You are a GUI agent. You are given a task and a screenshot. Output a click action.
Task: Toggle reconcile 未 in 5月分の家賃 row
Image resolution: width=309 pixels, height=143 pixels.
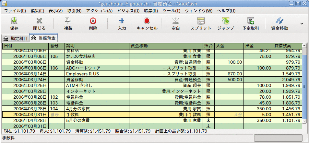pos(208,120)
